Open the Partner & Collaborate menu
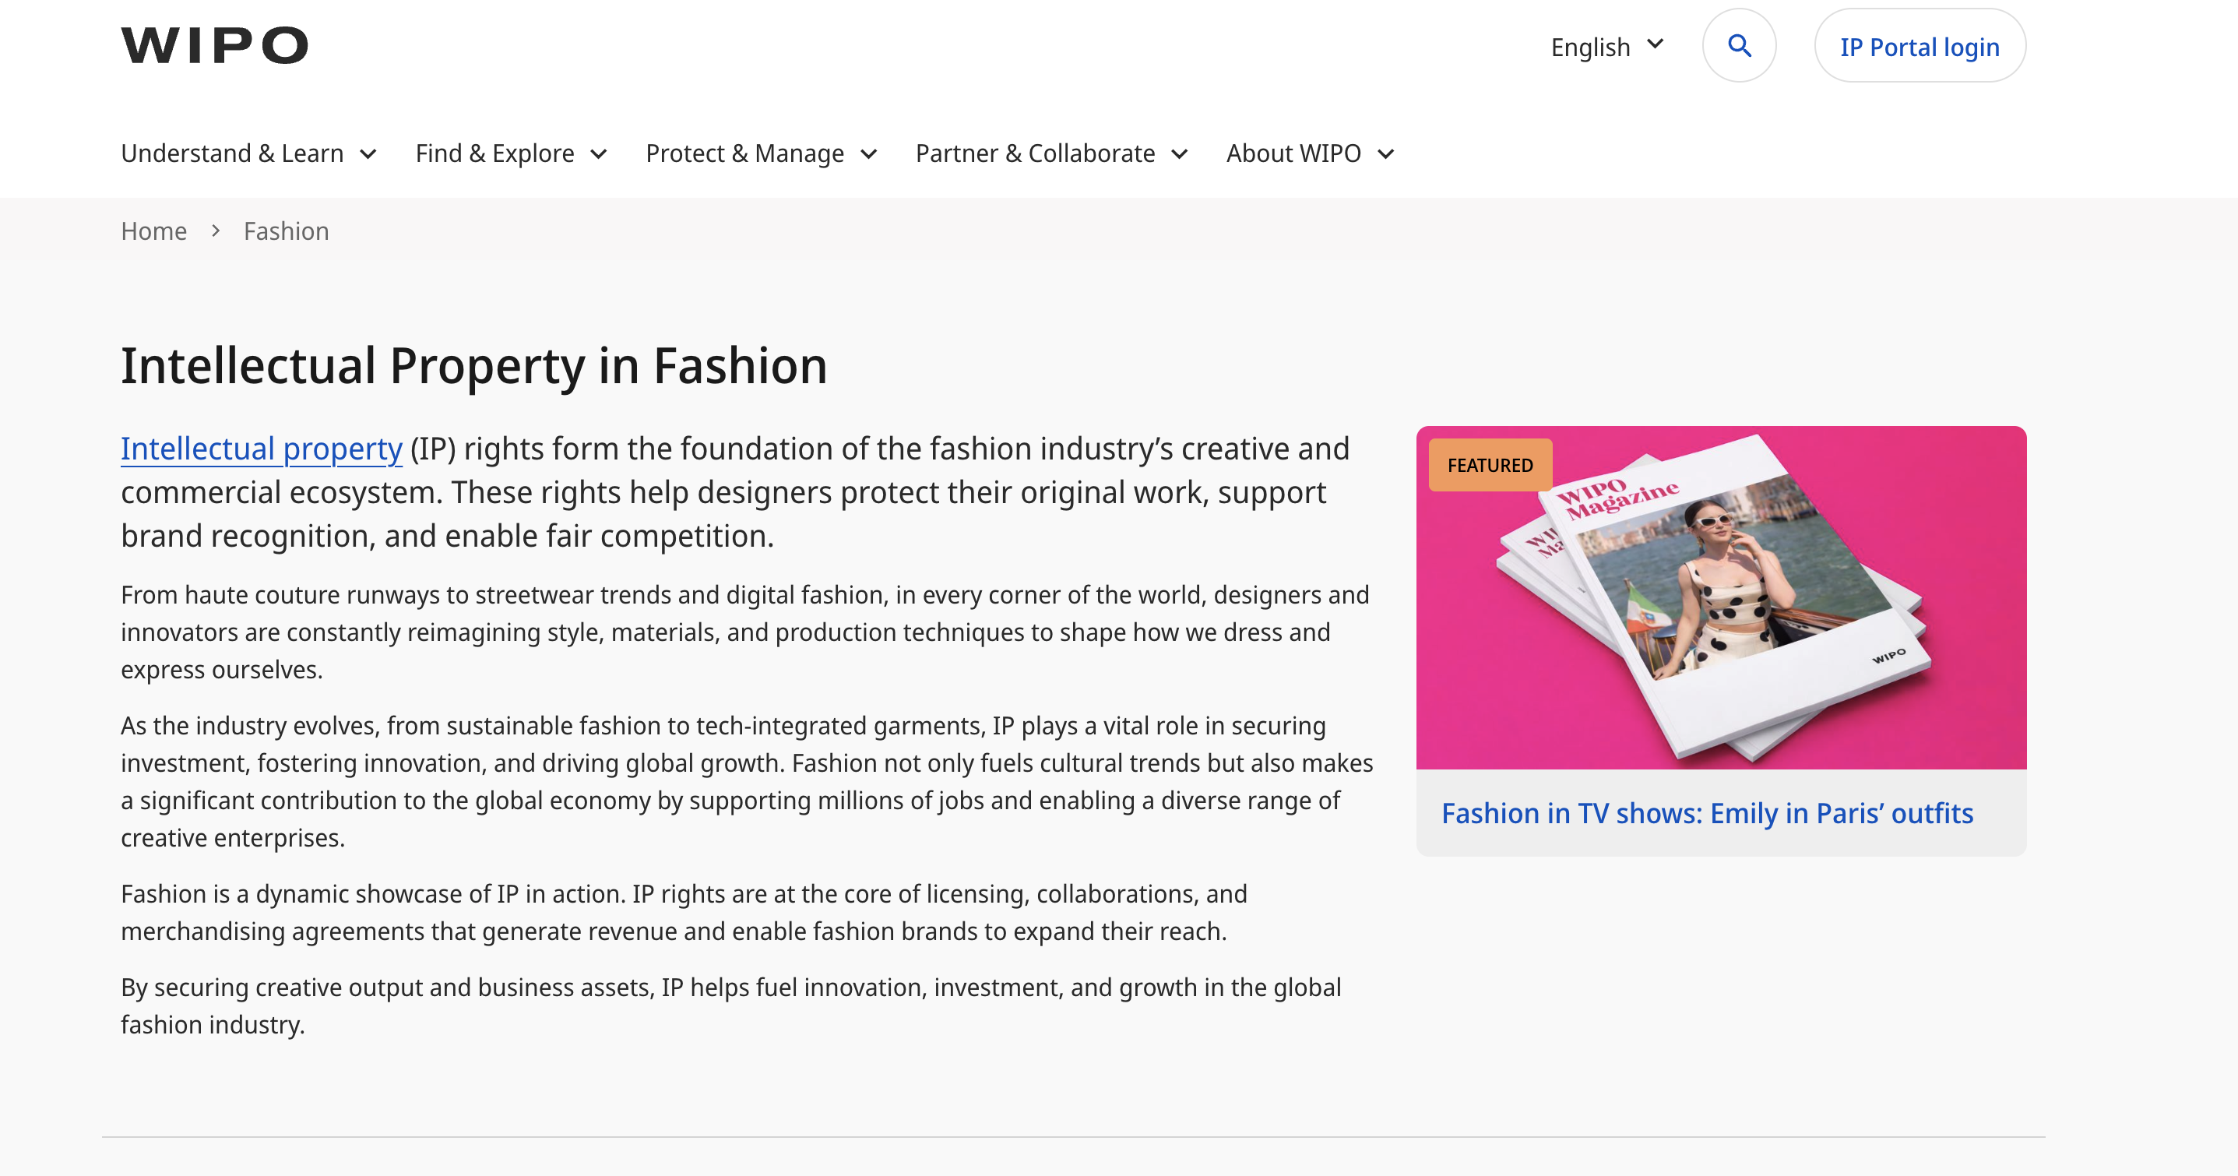 (1051, 154)
